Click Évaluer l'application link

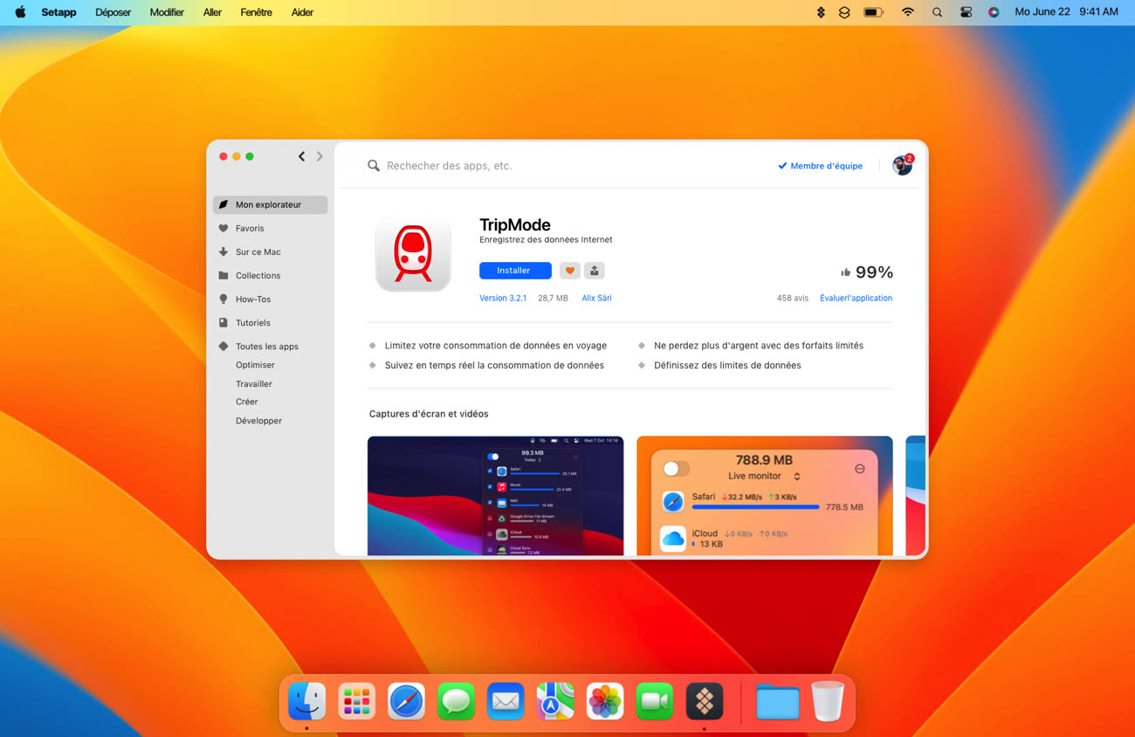(x=856, y=298)
